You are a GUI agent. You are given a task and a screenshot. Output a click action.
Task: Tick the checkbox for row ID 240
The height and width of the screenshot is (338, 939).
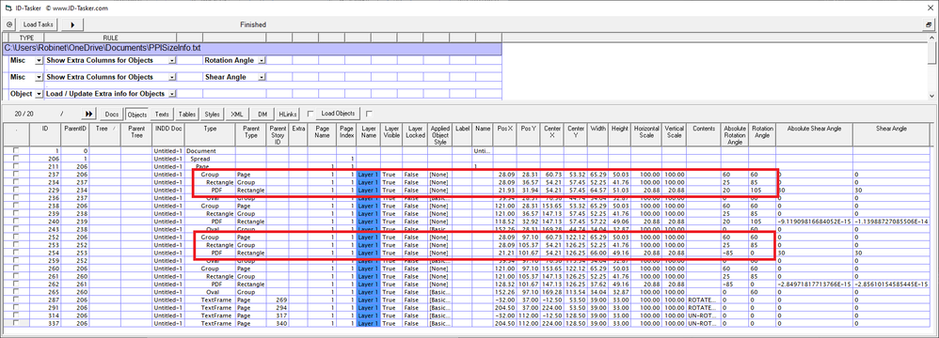click(16, 221)
